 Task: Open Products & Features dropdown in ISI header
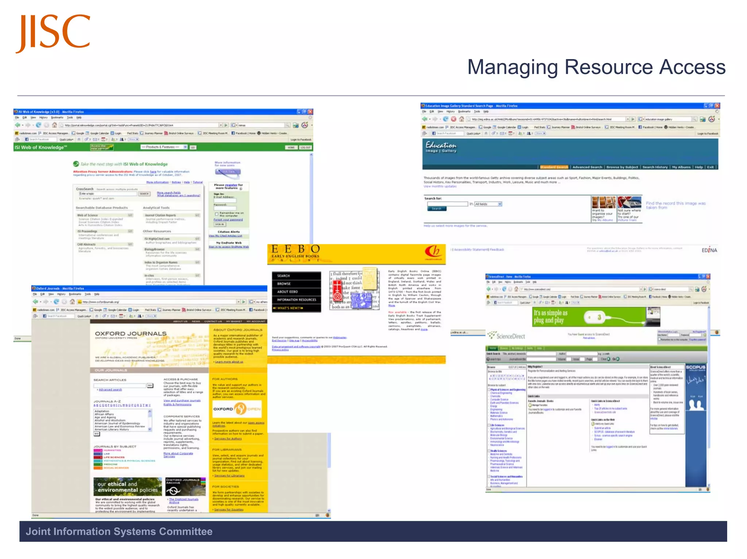[x=164, y=147]
